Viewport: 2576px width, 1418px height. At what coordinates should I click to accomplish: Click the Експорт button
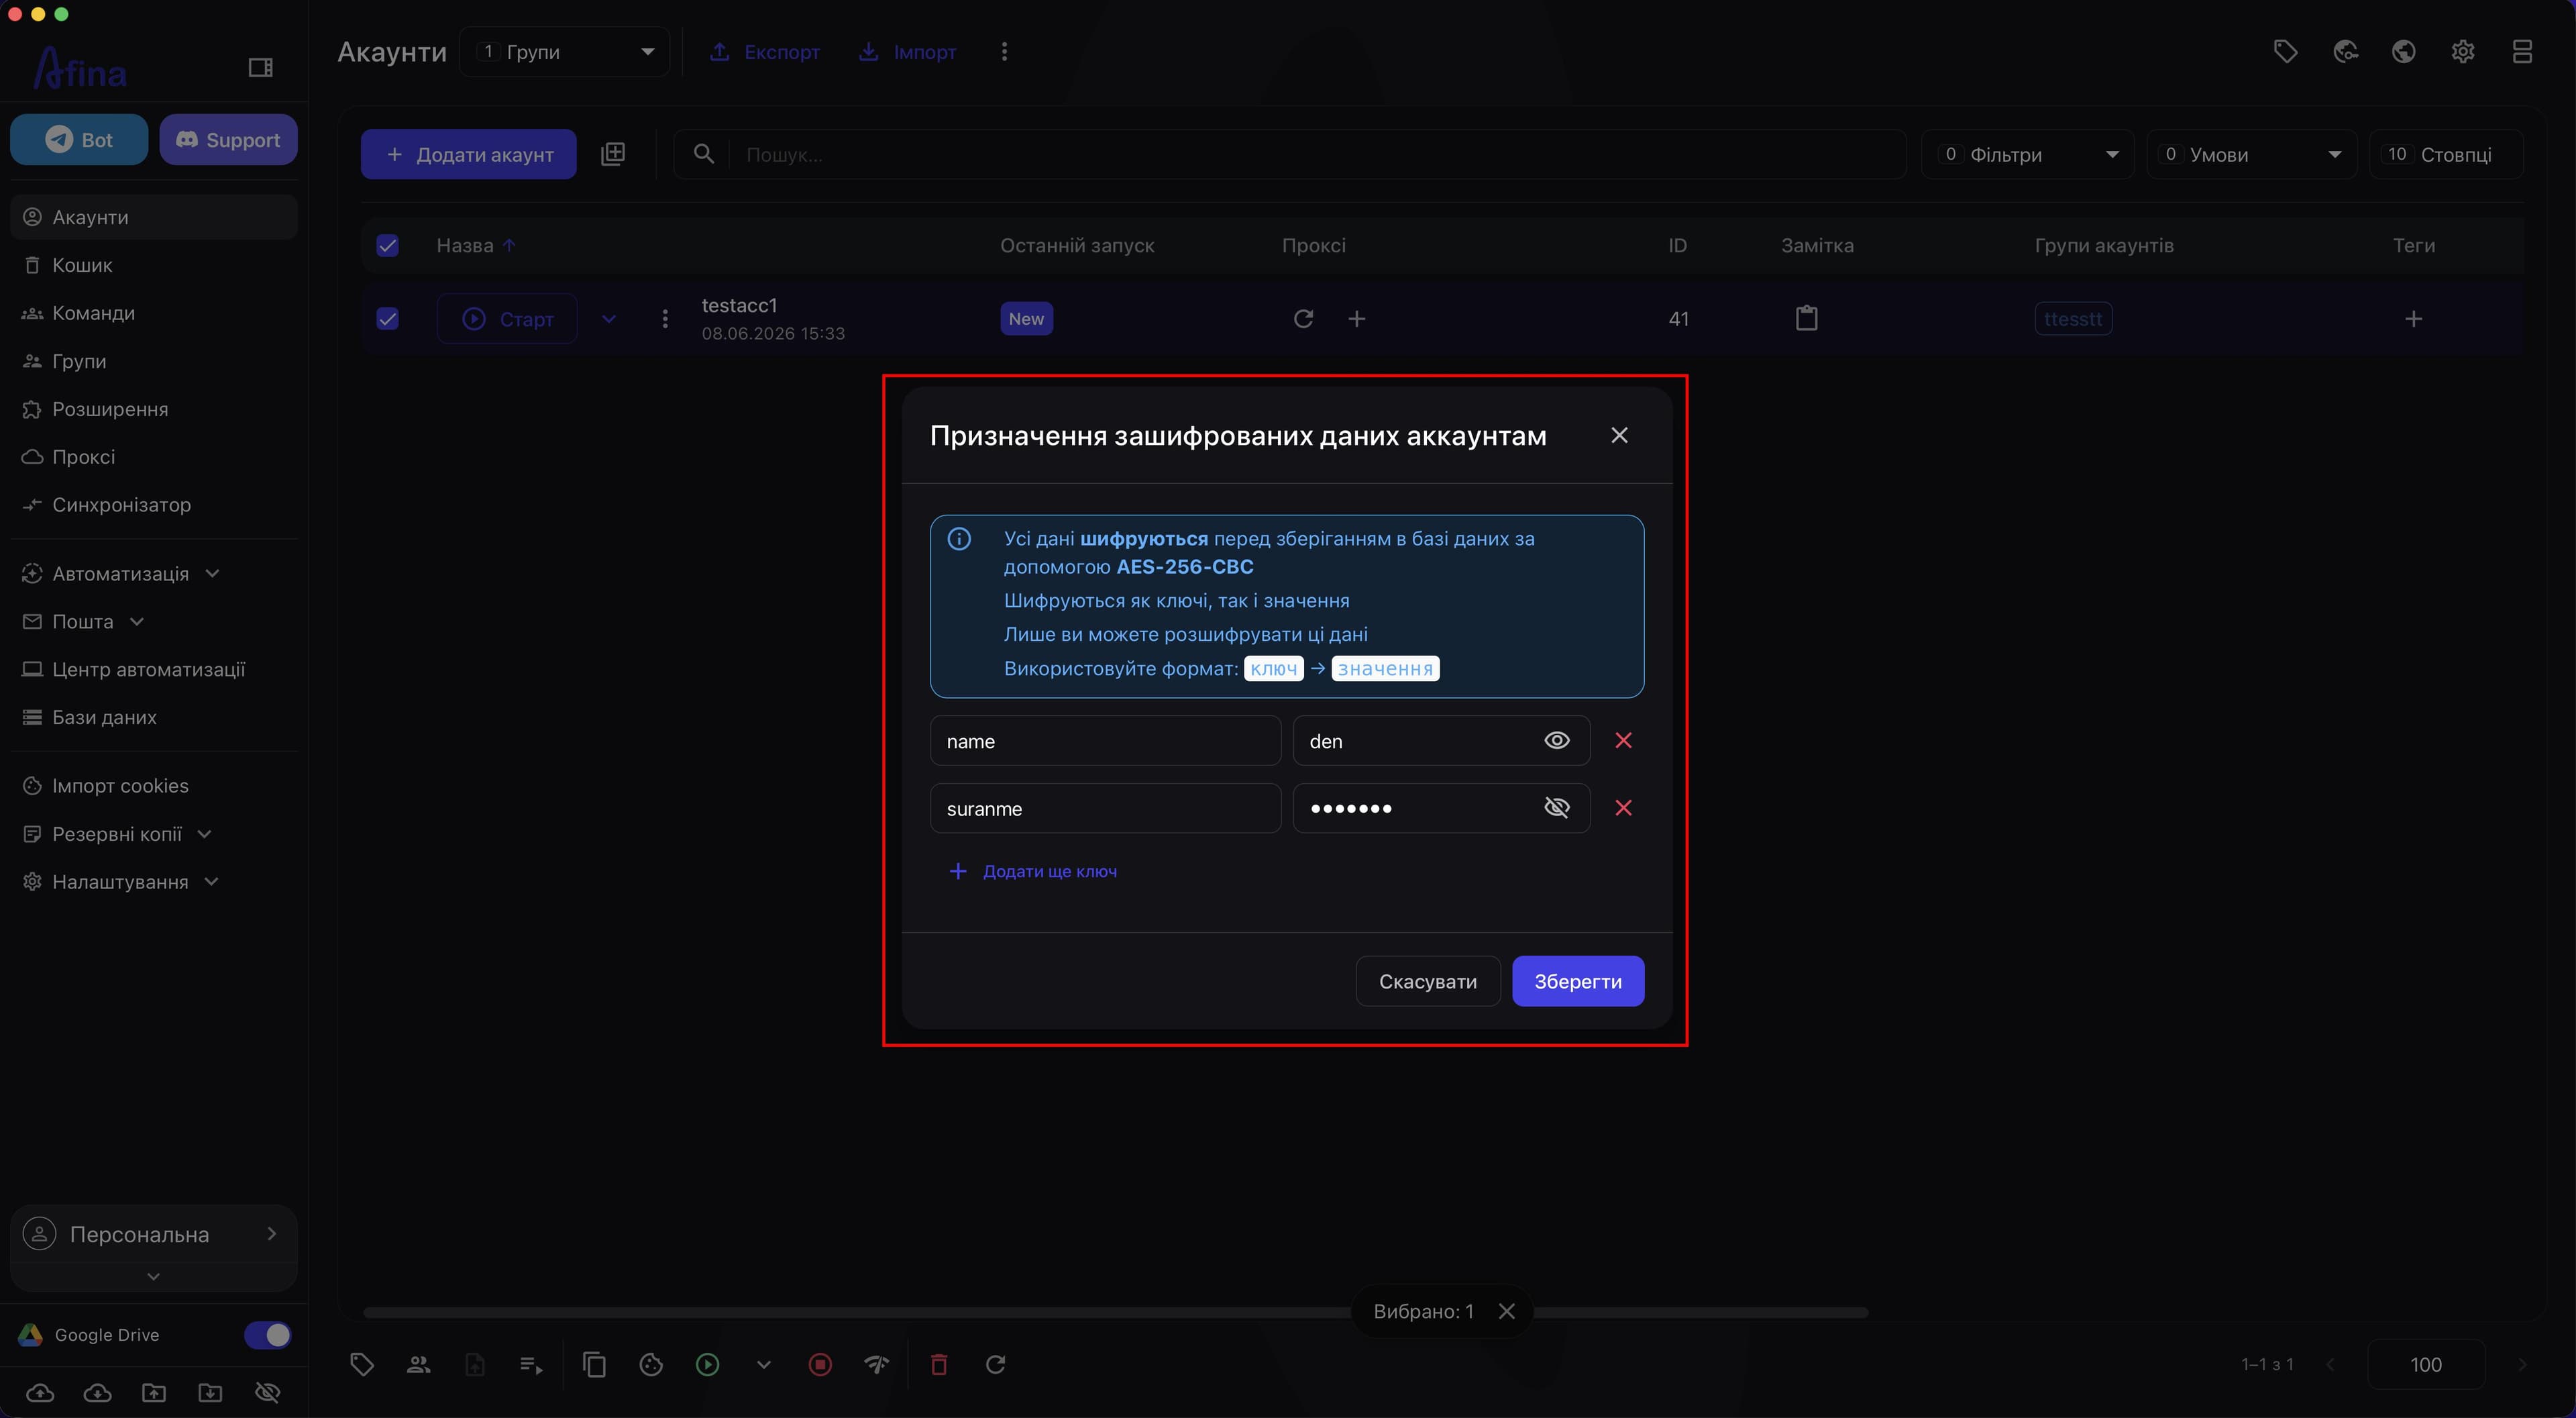coord(765,51)
